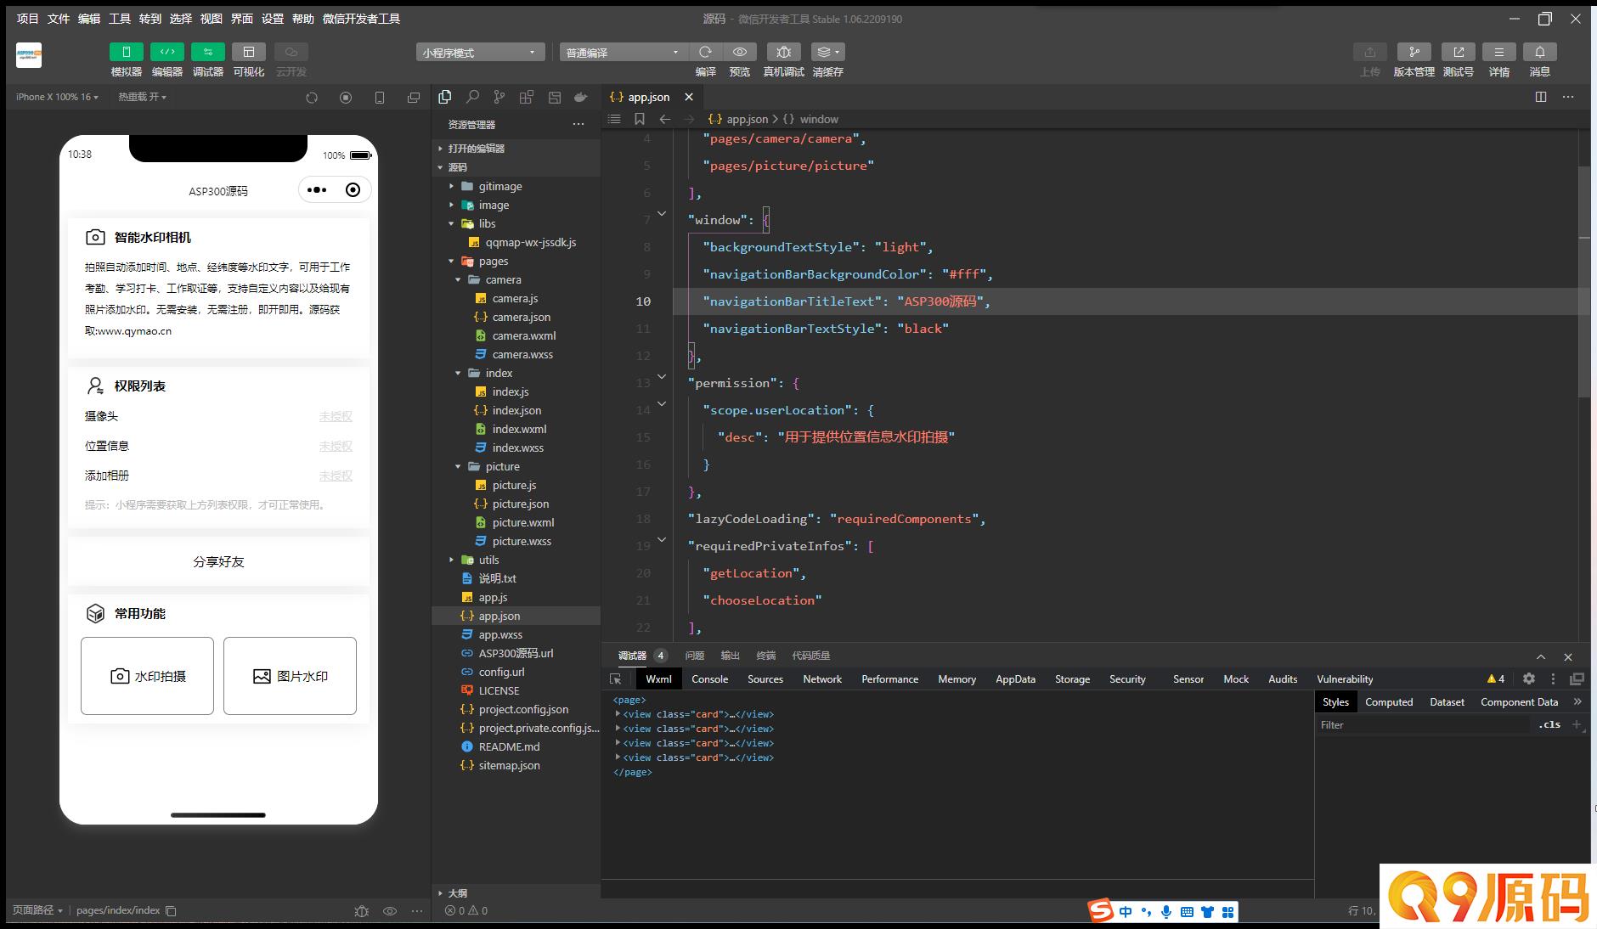Click 分享好友 button in simulator
Viewport: 1597px width, 929px height.
click(218, 561)
